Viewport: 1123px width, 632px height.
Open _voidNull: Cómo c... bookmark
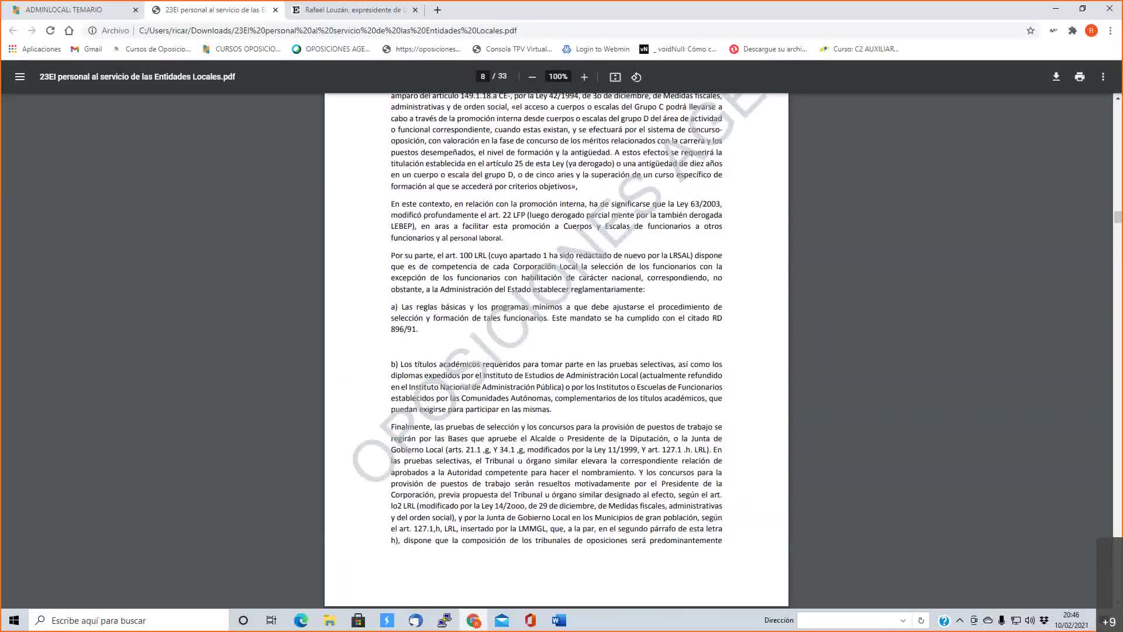(x=678, y=49)
